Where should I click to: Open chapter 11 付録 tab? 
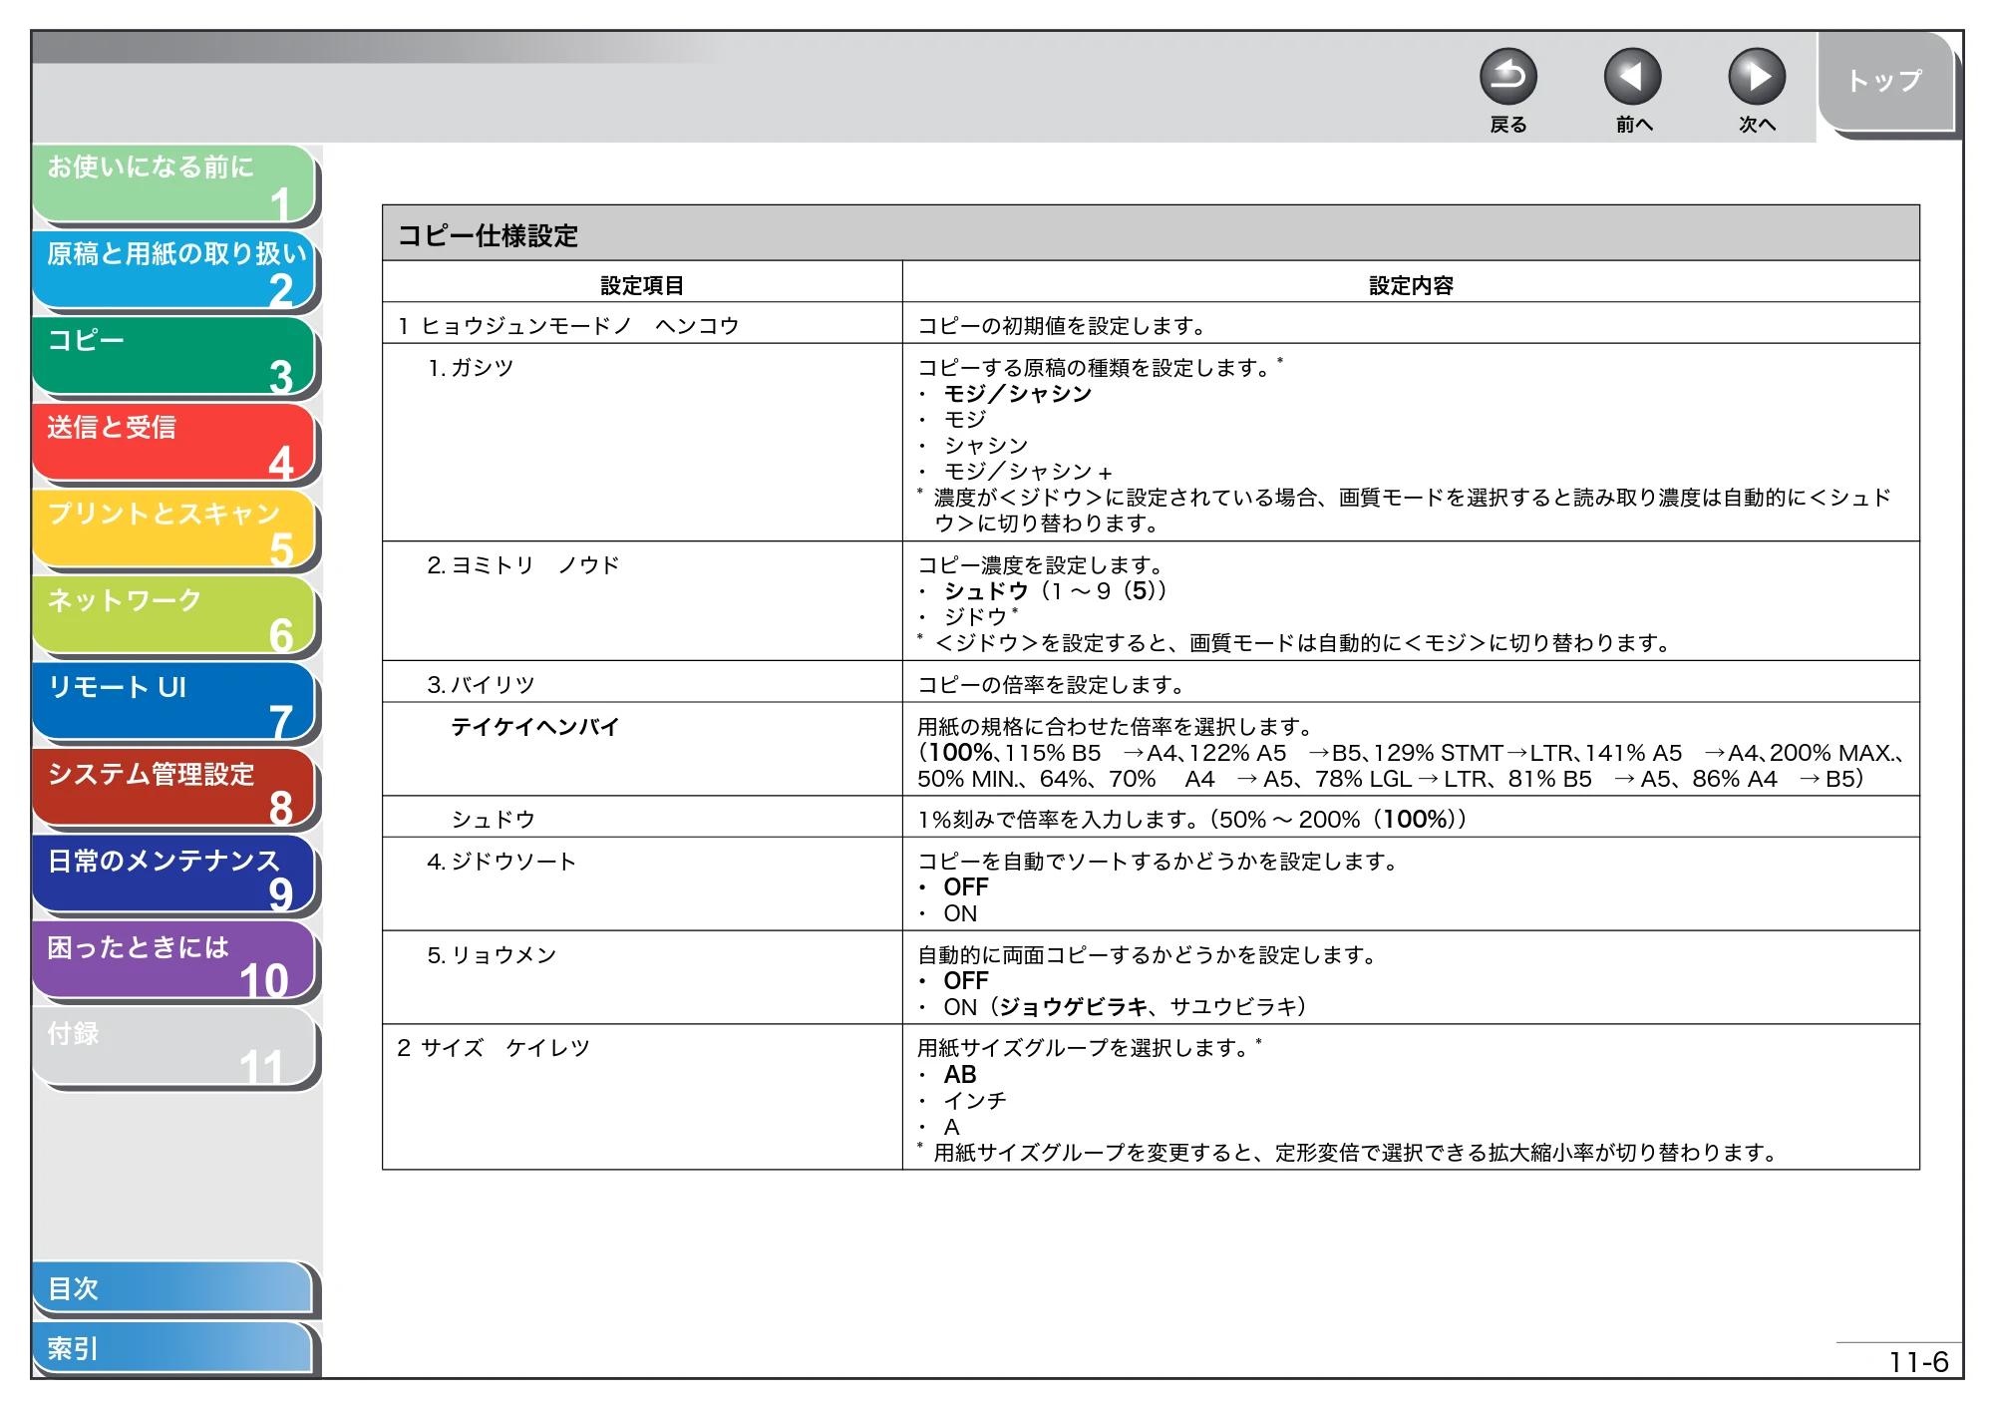pyautogui.click(x=174, y=1048)
